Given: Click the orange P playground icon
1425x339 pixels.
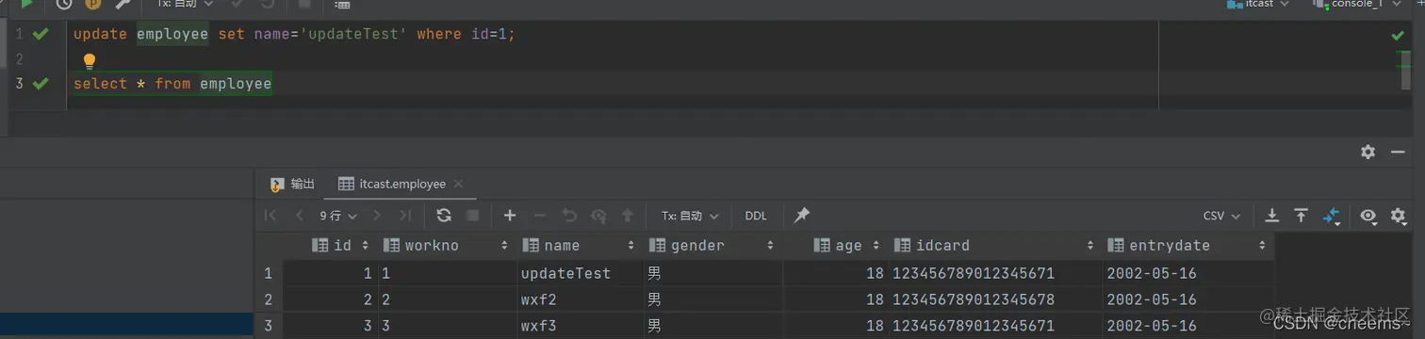Looking at the screenshot, I should pyautogui.click(x=92, y=4).
